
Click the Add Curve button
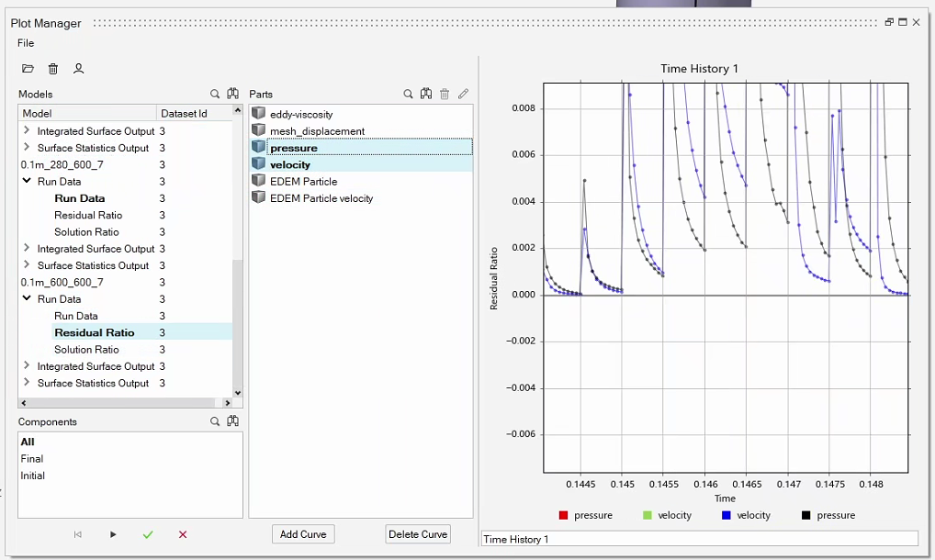(x=303, y=534)
